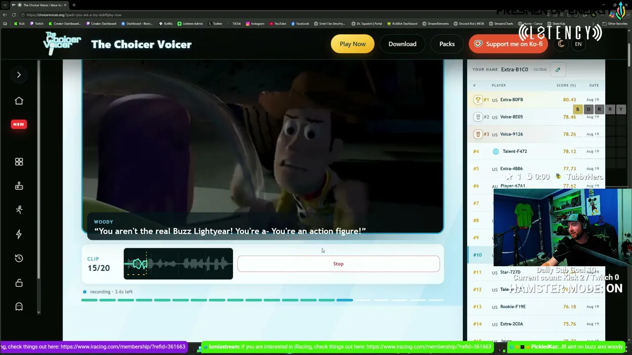Open the Linktree Admin bookmark
The height and width of the screenshot is (355, 632).
pyautogui.click(x=190, y=24)
